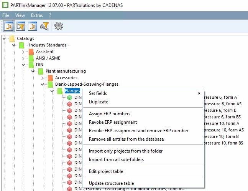This screenshot has height=191, width=248.
Task: Click the tree with list toolbar icon
Action: [x=33, y=26]
